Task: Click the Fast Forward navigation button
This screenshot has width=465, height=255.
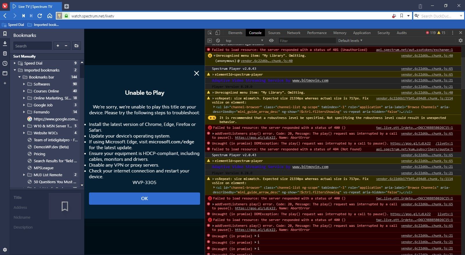Action: [x=31, y=16]
